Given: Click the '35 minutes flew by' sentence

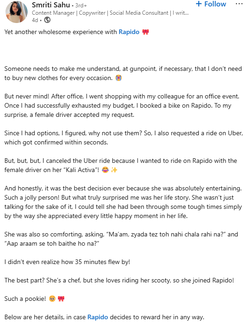Looking at the screenshot, I should (67, 262).
